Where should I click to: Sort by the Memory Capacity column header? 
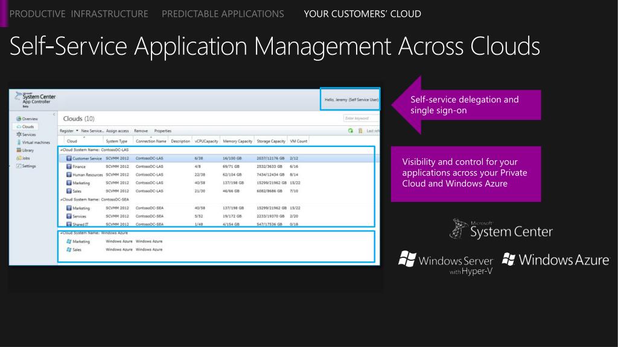coord(238,141)
